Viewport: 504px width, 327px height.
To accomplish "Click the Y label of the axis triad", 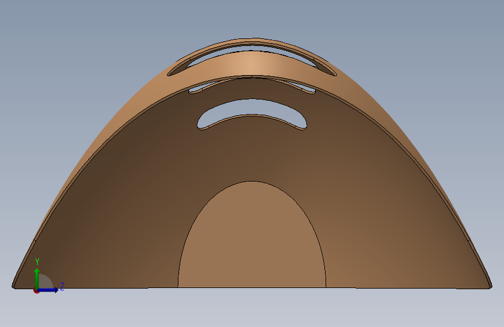I will coord(37,262).
